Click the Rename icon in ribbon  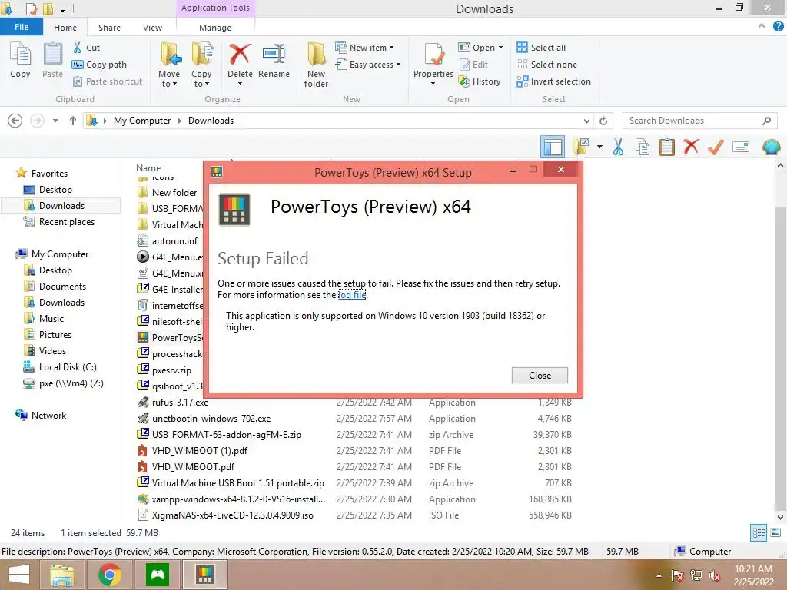click(274, 55)
